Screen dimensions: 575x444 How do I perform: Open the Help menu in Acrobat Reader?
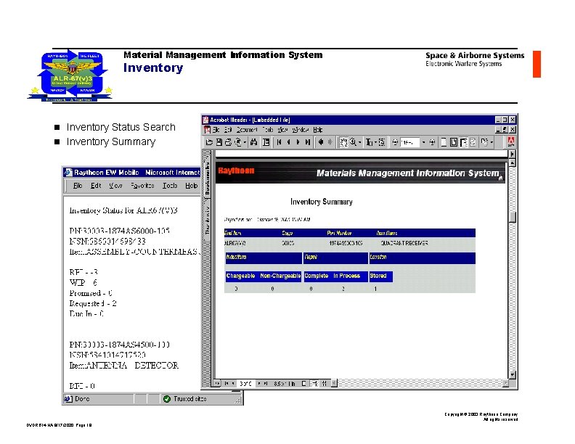317,130
